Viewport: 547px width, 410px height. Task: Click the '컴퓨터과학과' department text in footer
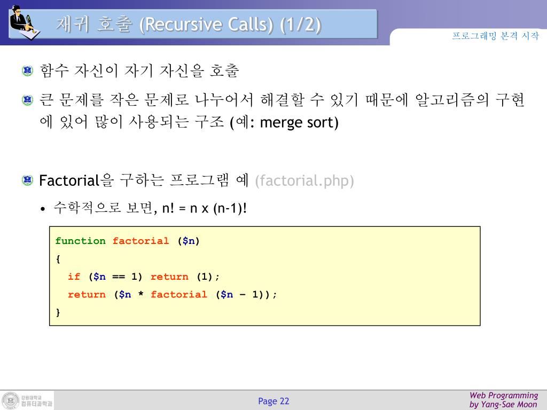(37, 404)
